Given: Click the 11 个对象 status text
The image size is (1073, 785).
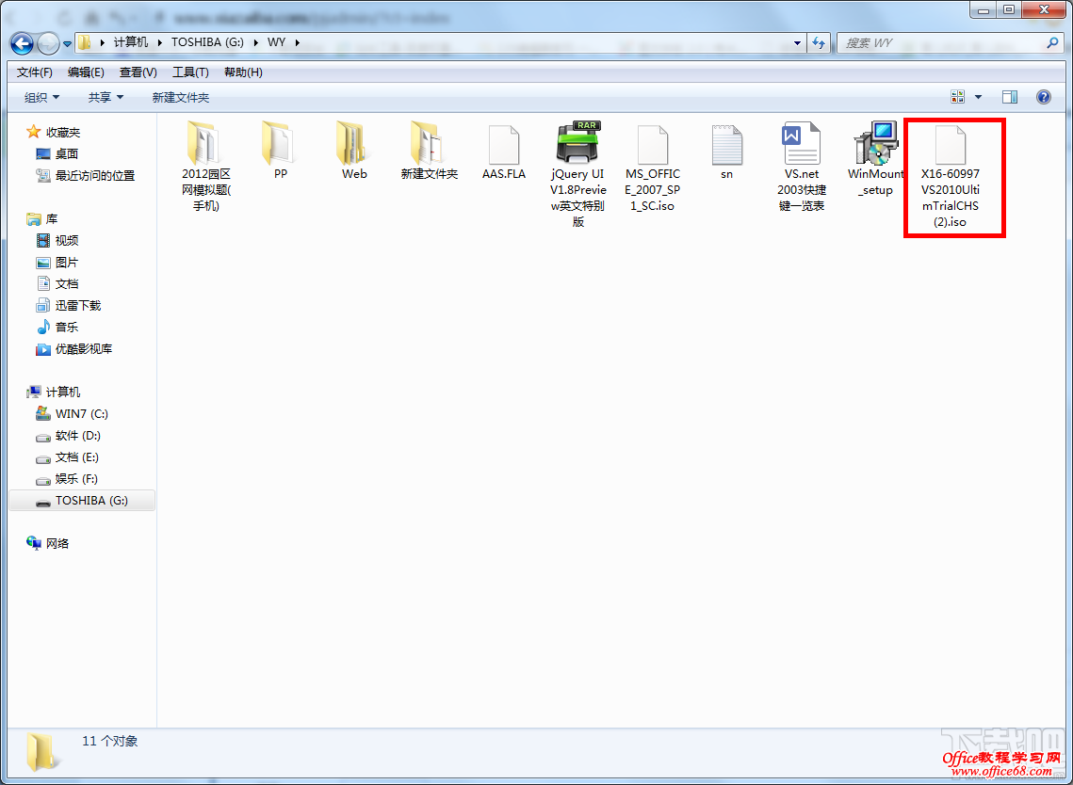Looking at the screenshot, I should (x=110, y=742).
